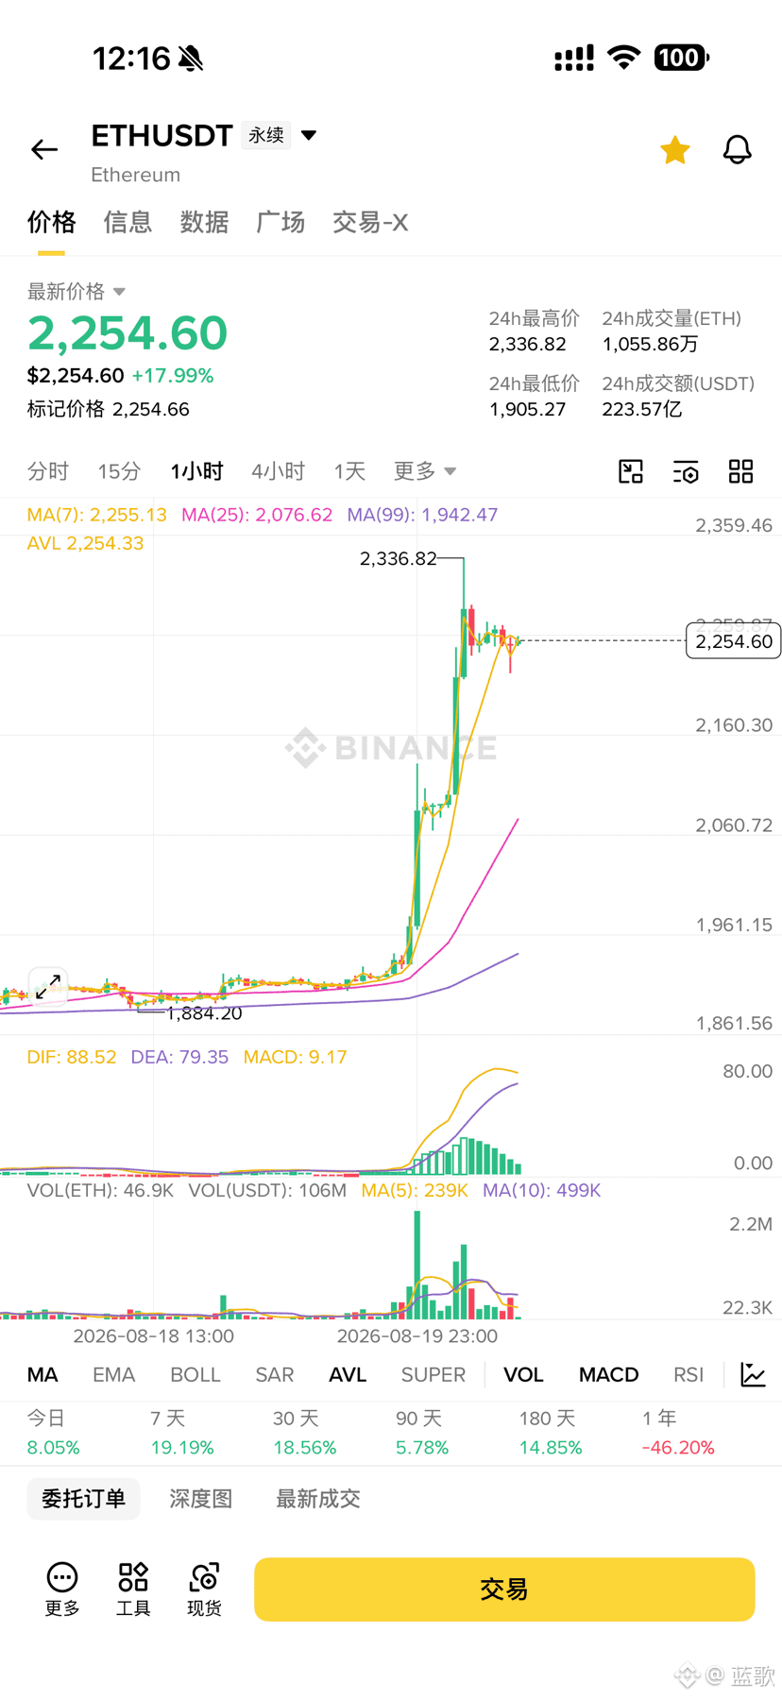782x1700 pixels.
Task: Tap the current price label 2,254.60 on axis
Action: click(x=734, y=641)
